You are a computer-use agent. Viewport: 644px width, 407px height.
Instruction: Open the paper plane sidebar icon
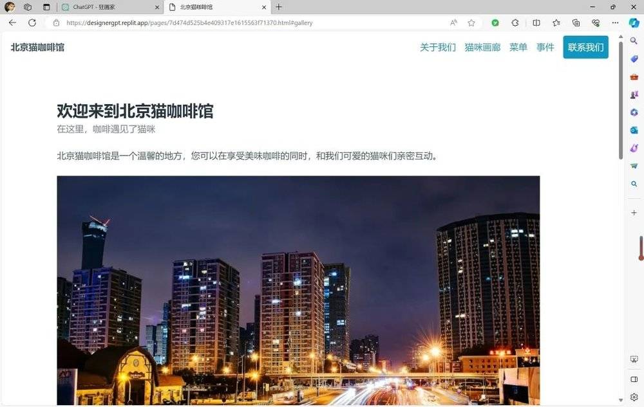(634, 166)
